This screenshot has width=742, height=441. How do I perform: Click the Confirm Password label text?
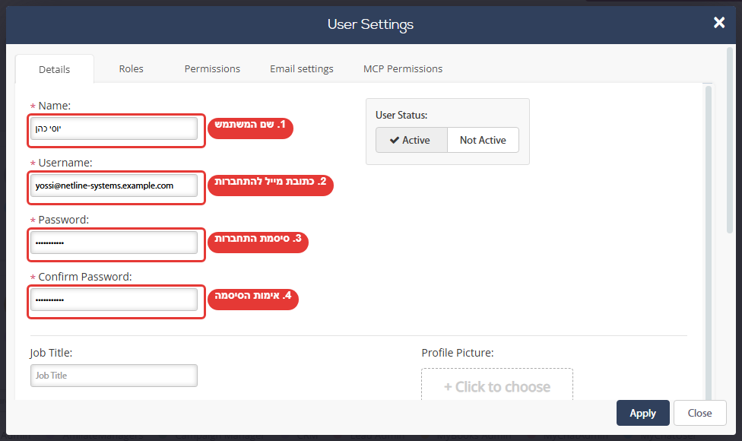[x=84, y=277]
